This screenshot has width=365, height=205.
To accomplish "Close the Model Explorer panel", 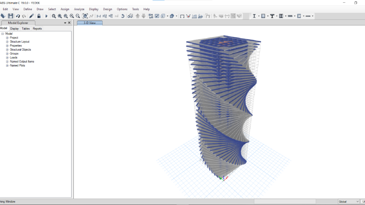I will 69,23.
